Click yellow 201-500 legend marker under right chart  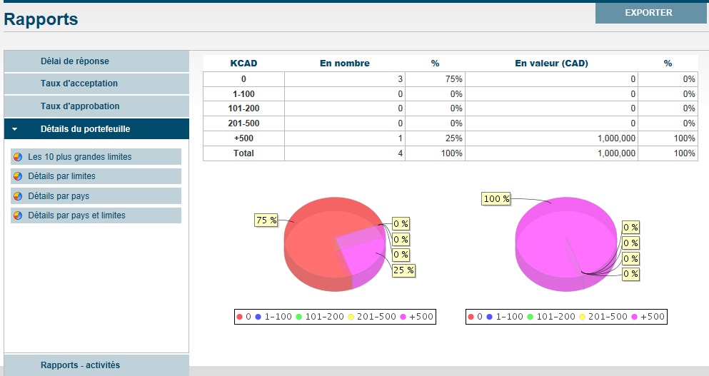click(x=582, y=317)
